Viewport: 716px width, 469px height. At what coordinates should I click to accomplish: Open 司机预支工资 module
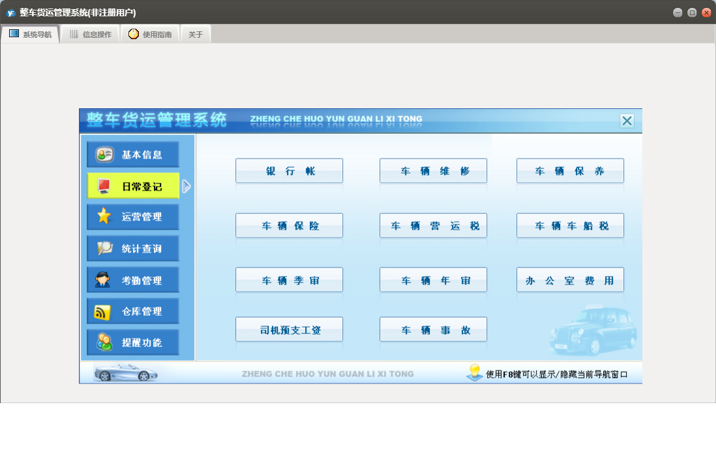point(289,329)
